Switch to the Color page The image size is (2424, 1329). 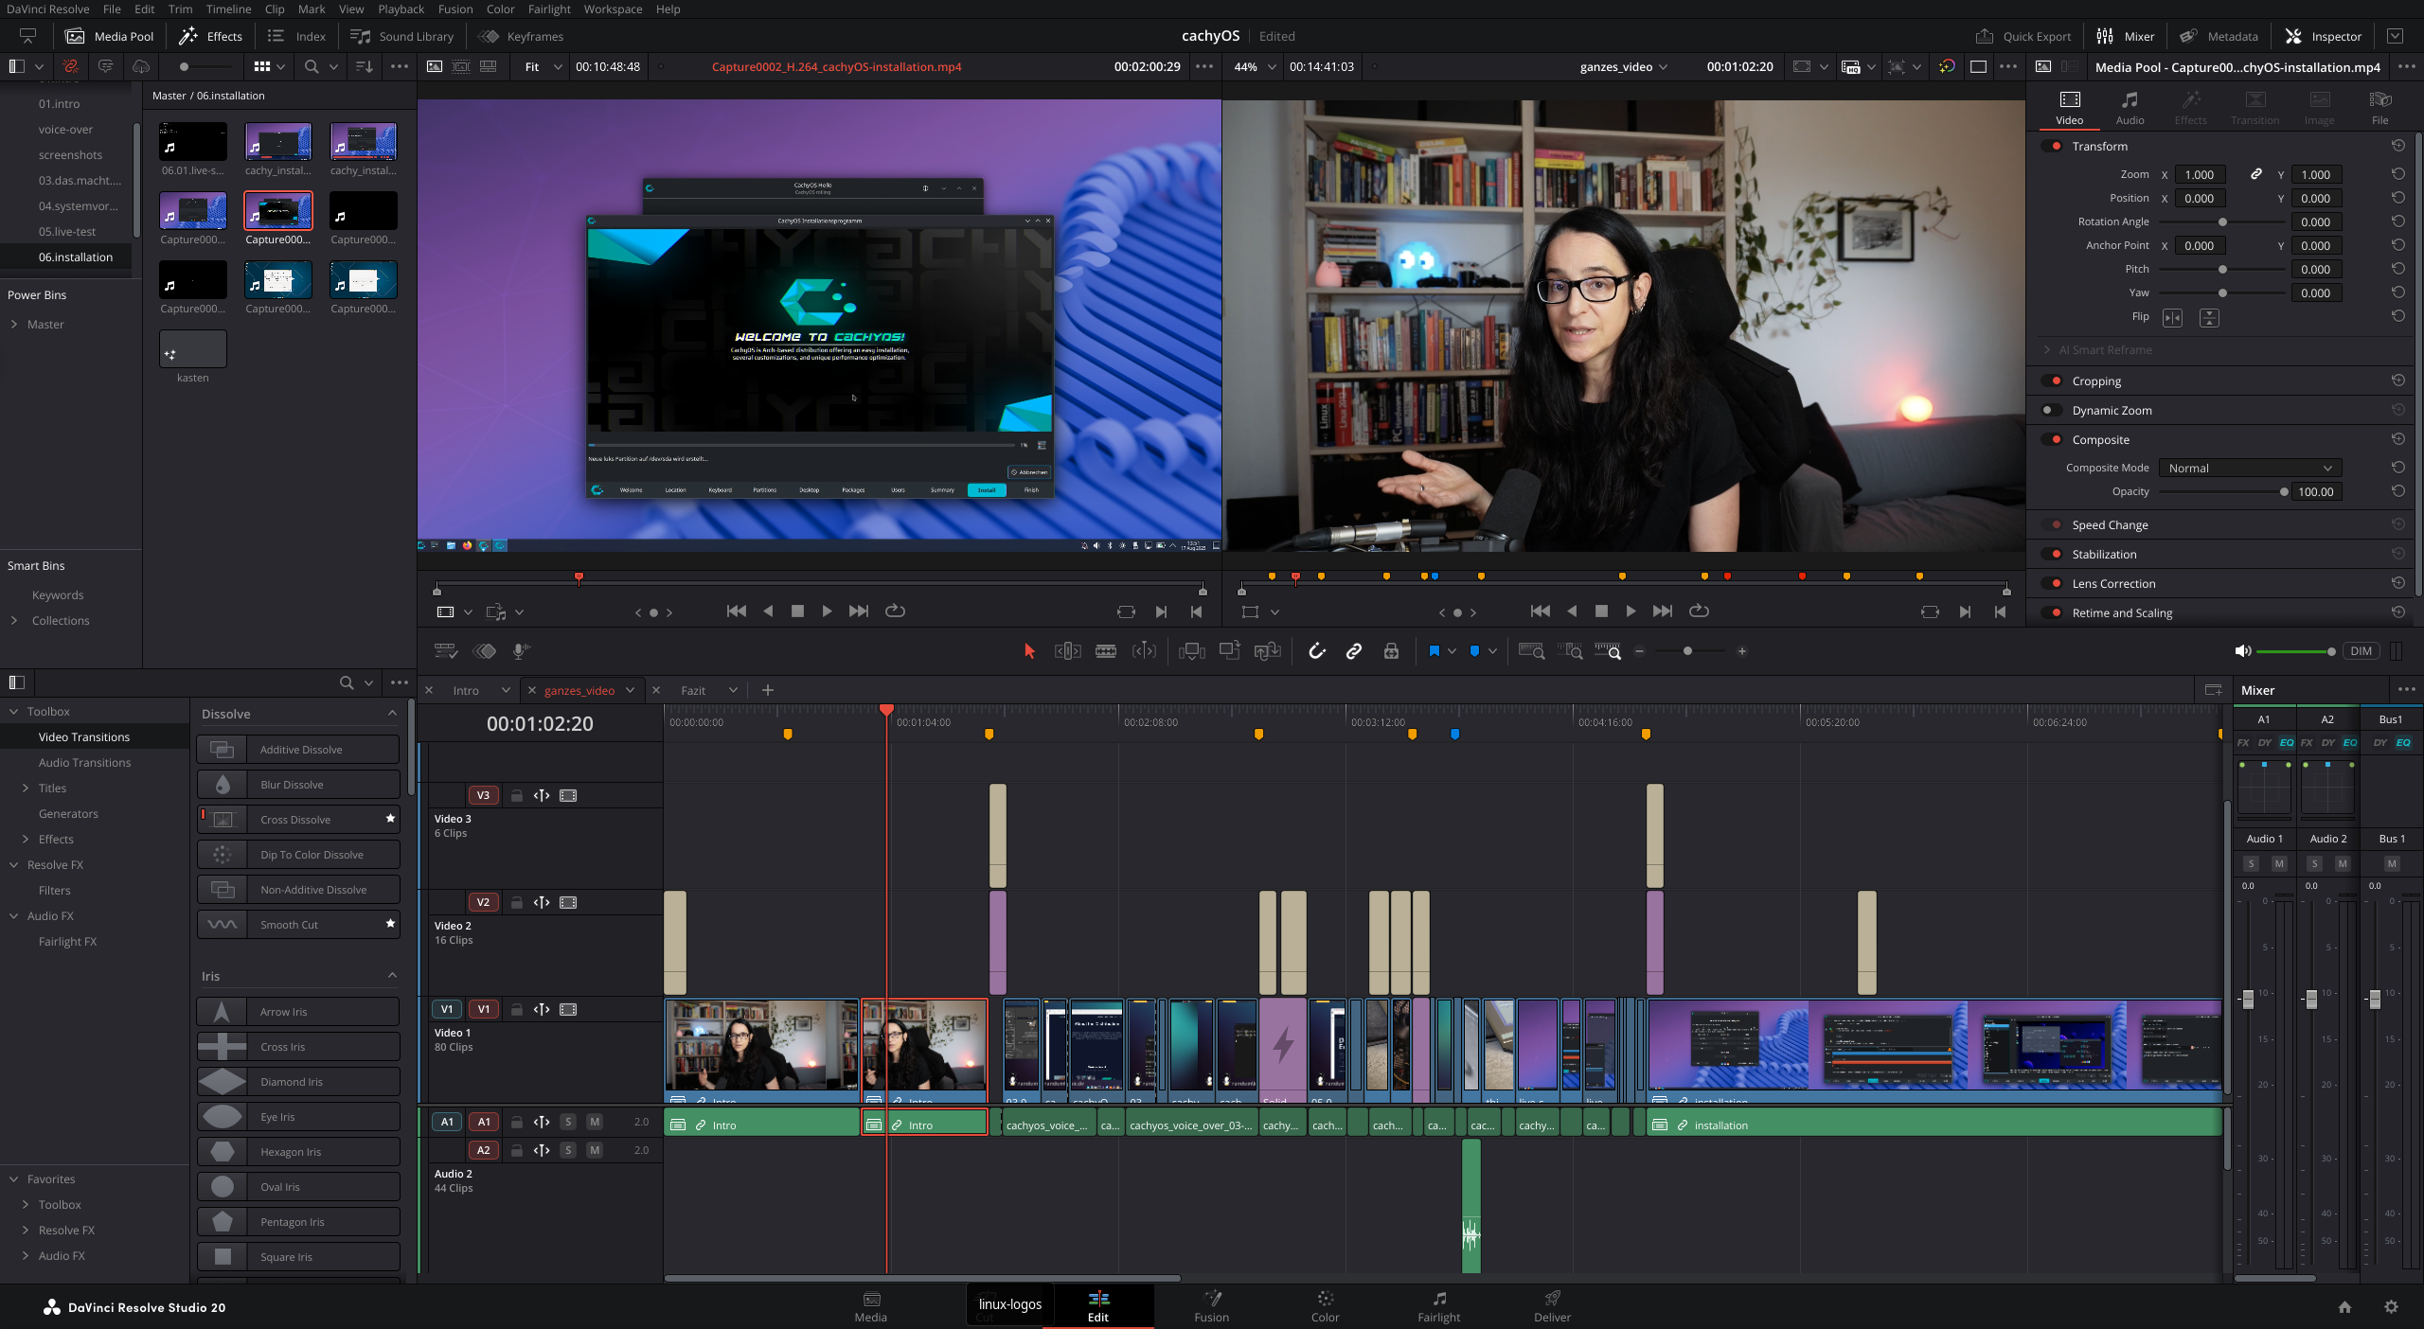[1324, 1306]
